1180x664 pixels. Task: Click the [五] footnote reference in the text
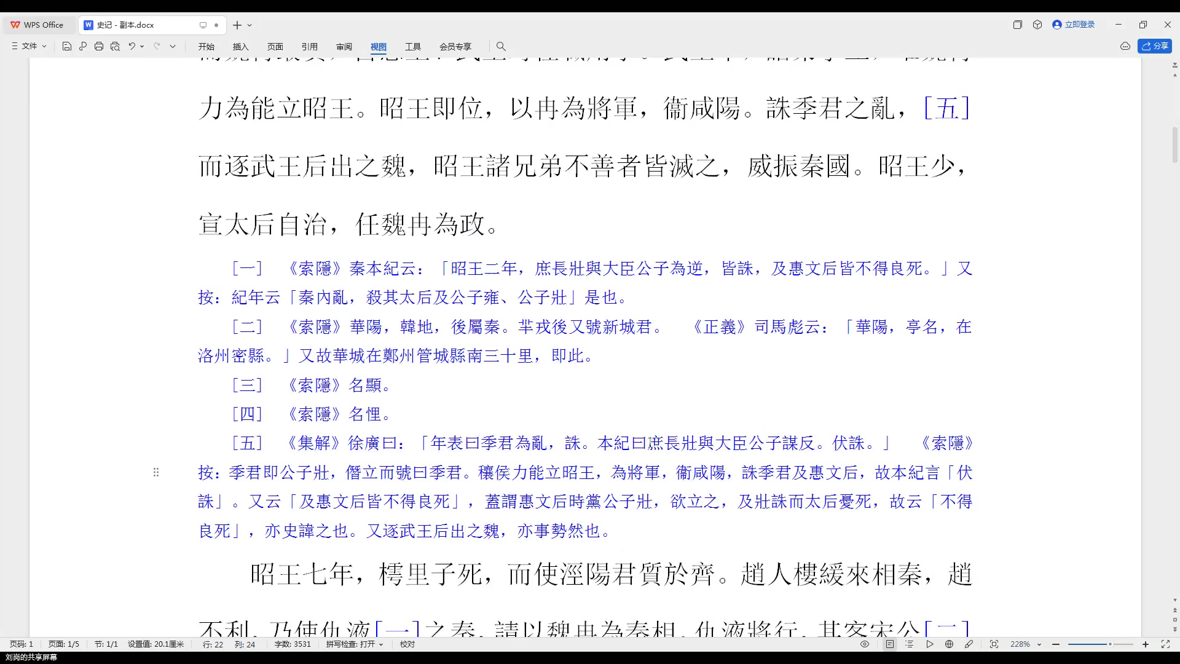[946, 108]
